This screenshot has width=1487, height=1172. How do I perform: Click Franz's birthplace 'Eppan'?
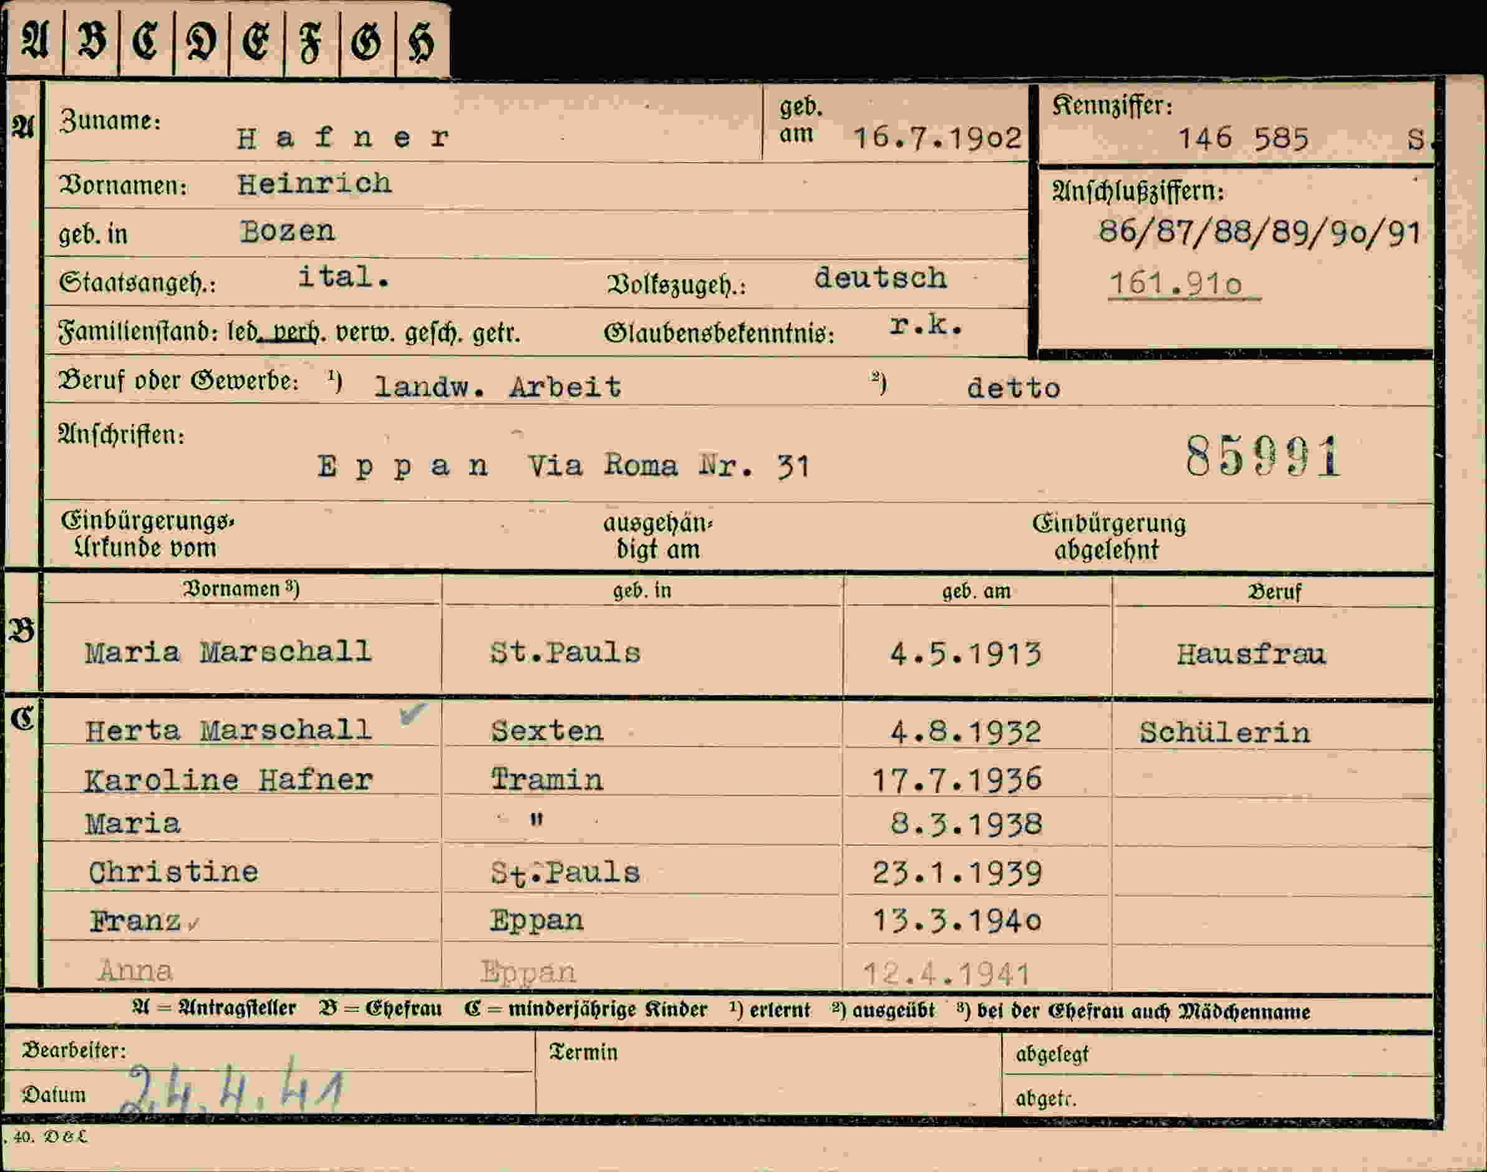(537, 921)
